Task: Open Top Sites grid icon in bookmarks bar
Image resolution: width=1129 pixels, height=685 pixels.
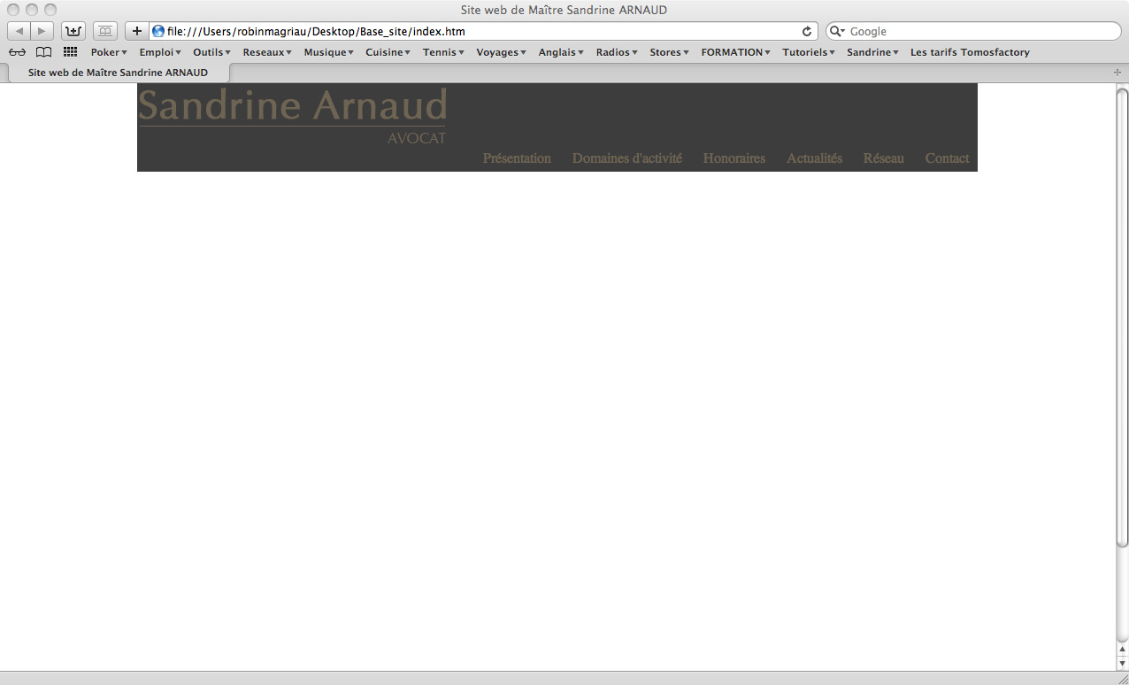Action: (x=71, y=52)
